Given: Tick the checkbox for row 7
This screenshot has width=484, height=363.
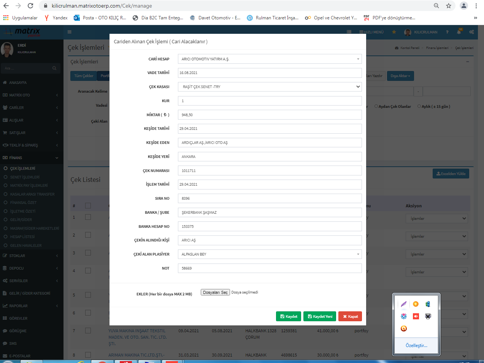Looking at the screenshot, I should [88, 331].
